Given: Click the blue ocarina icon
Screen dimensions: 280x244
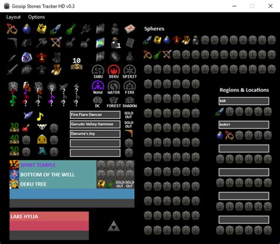Looking at the screenshot, I should pyautogui.click(x=28, y=116).
